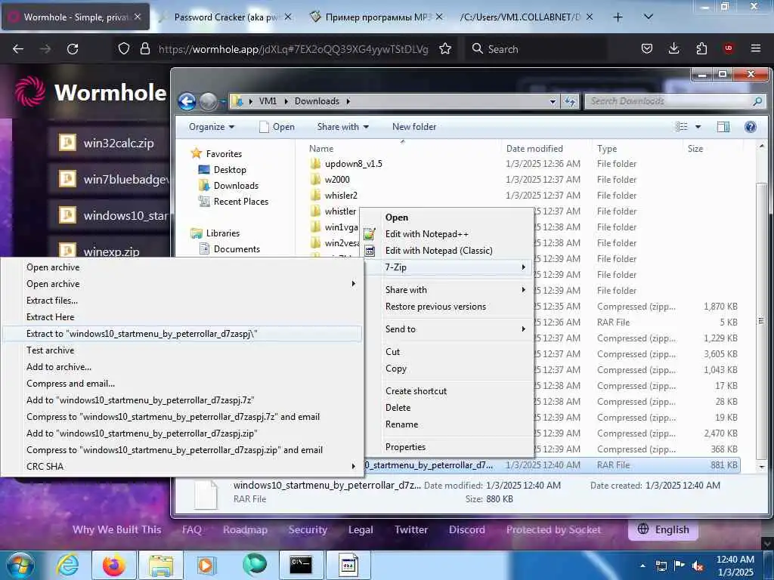The image size is (774, 580).
Task: Open the Organize dropdown menu
Action: [x=212, y=127]
